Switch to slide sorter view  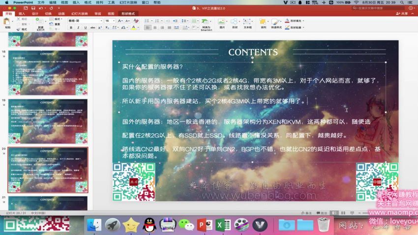point(343,213)
